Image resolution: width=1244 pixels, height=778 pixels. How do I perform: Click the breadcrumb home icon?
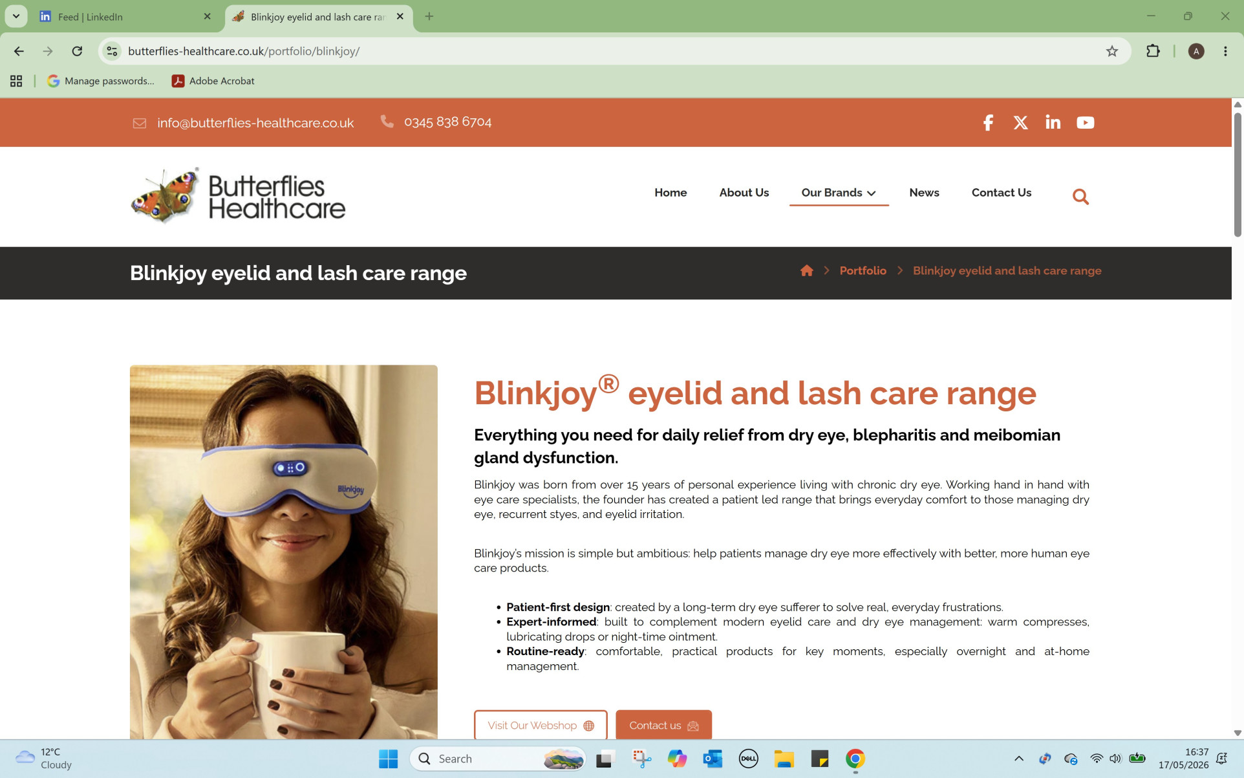click(x=806, y=271)
